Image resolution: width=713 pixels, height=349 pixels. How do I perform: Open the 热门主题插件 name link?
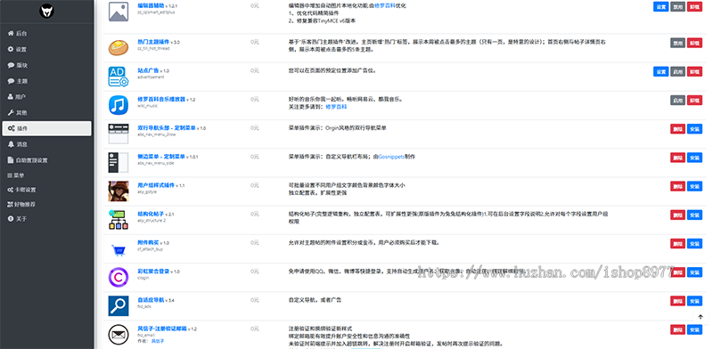click(152, 42)
